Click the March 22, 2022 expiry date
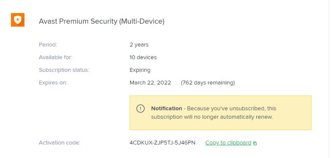This screenshot has width=333, height=158. (150, 83)
